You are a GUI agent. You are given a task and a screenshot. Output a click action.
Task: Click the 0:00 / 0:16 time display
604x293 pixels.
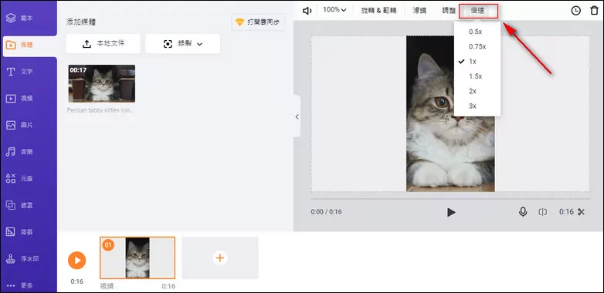point(326,212)
